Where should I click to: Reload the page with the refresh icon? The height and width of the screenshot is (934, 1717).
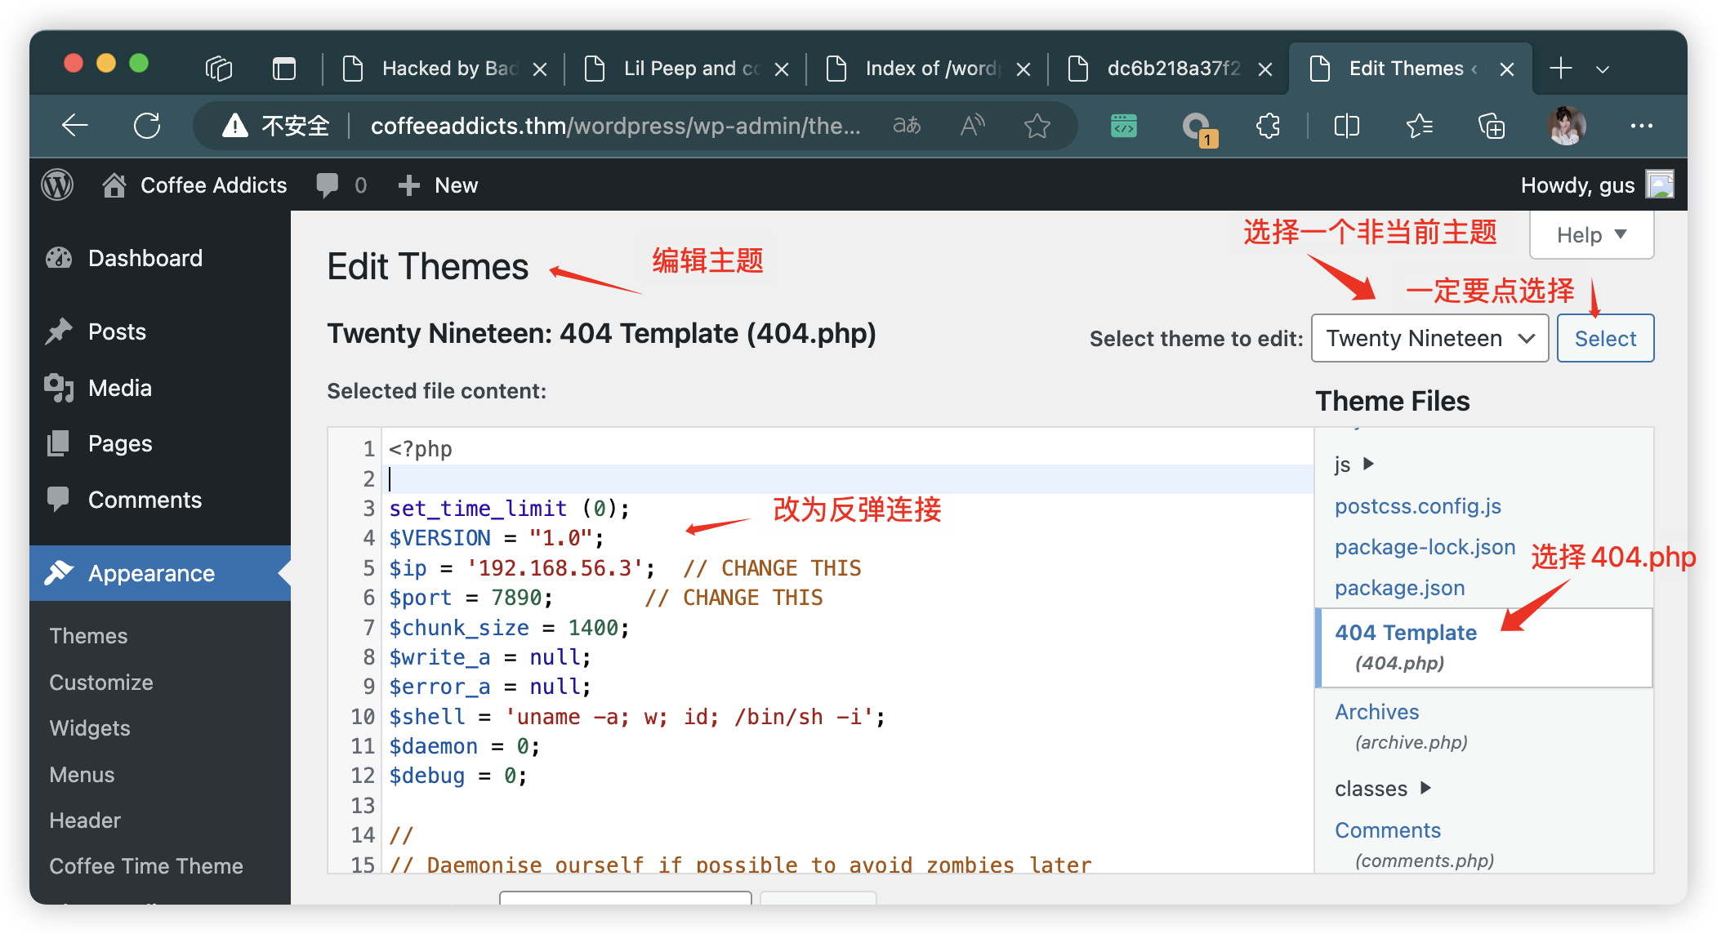click(147, 125)
